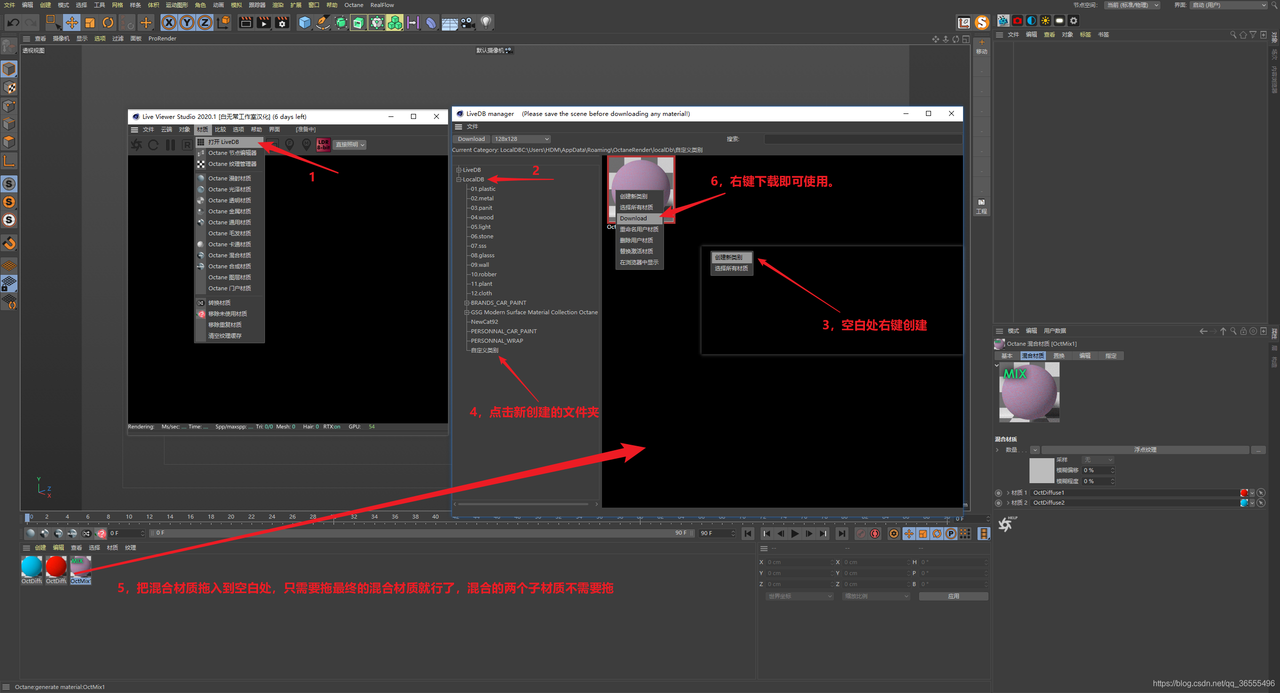Screen dimensions: 1280x693
Task: Add a Cube primitive object
Action: click(304, 22)
